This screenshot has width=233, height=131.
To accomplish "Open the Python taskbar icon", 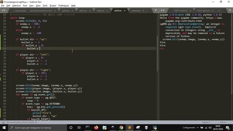I will coord(155,128).
